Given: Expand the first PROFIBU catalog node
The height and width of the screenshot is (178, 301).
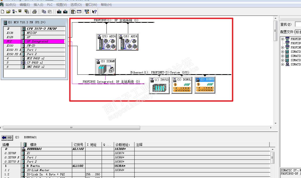Looking at the screenshot, I should tap(283, 39).
